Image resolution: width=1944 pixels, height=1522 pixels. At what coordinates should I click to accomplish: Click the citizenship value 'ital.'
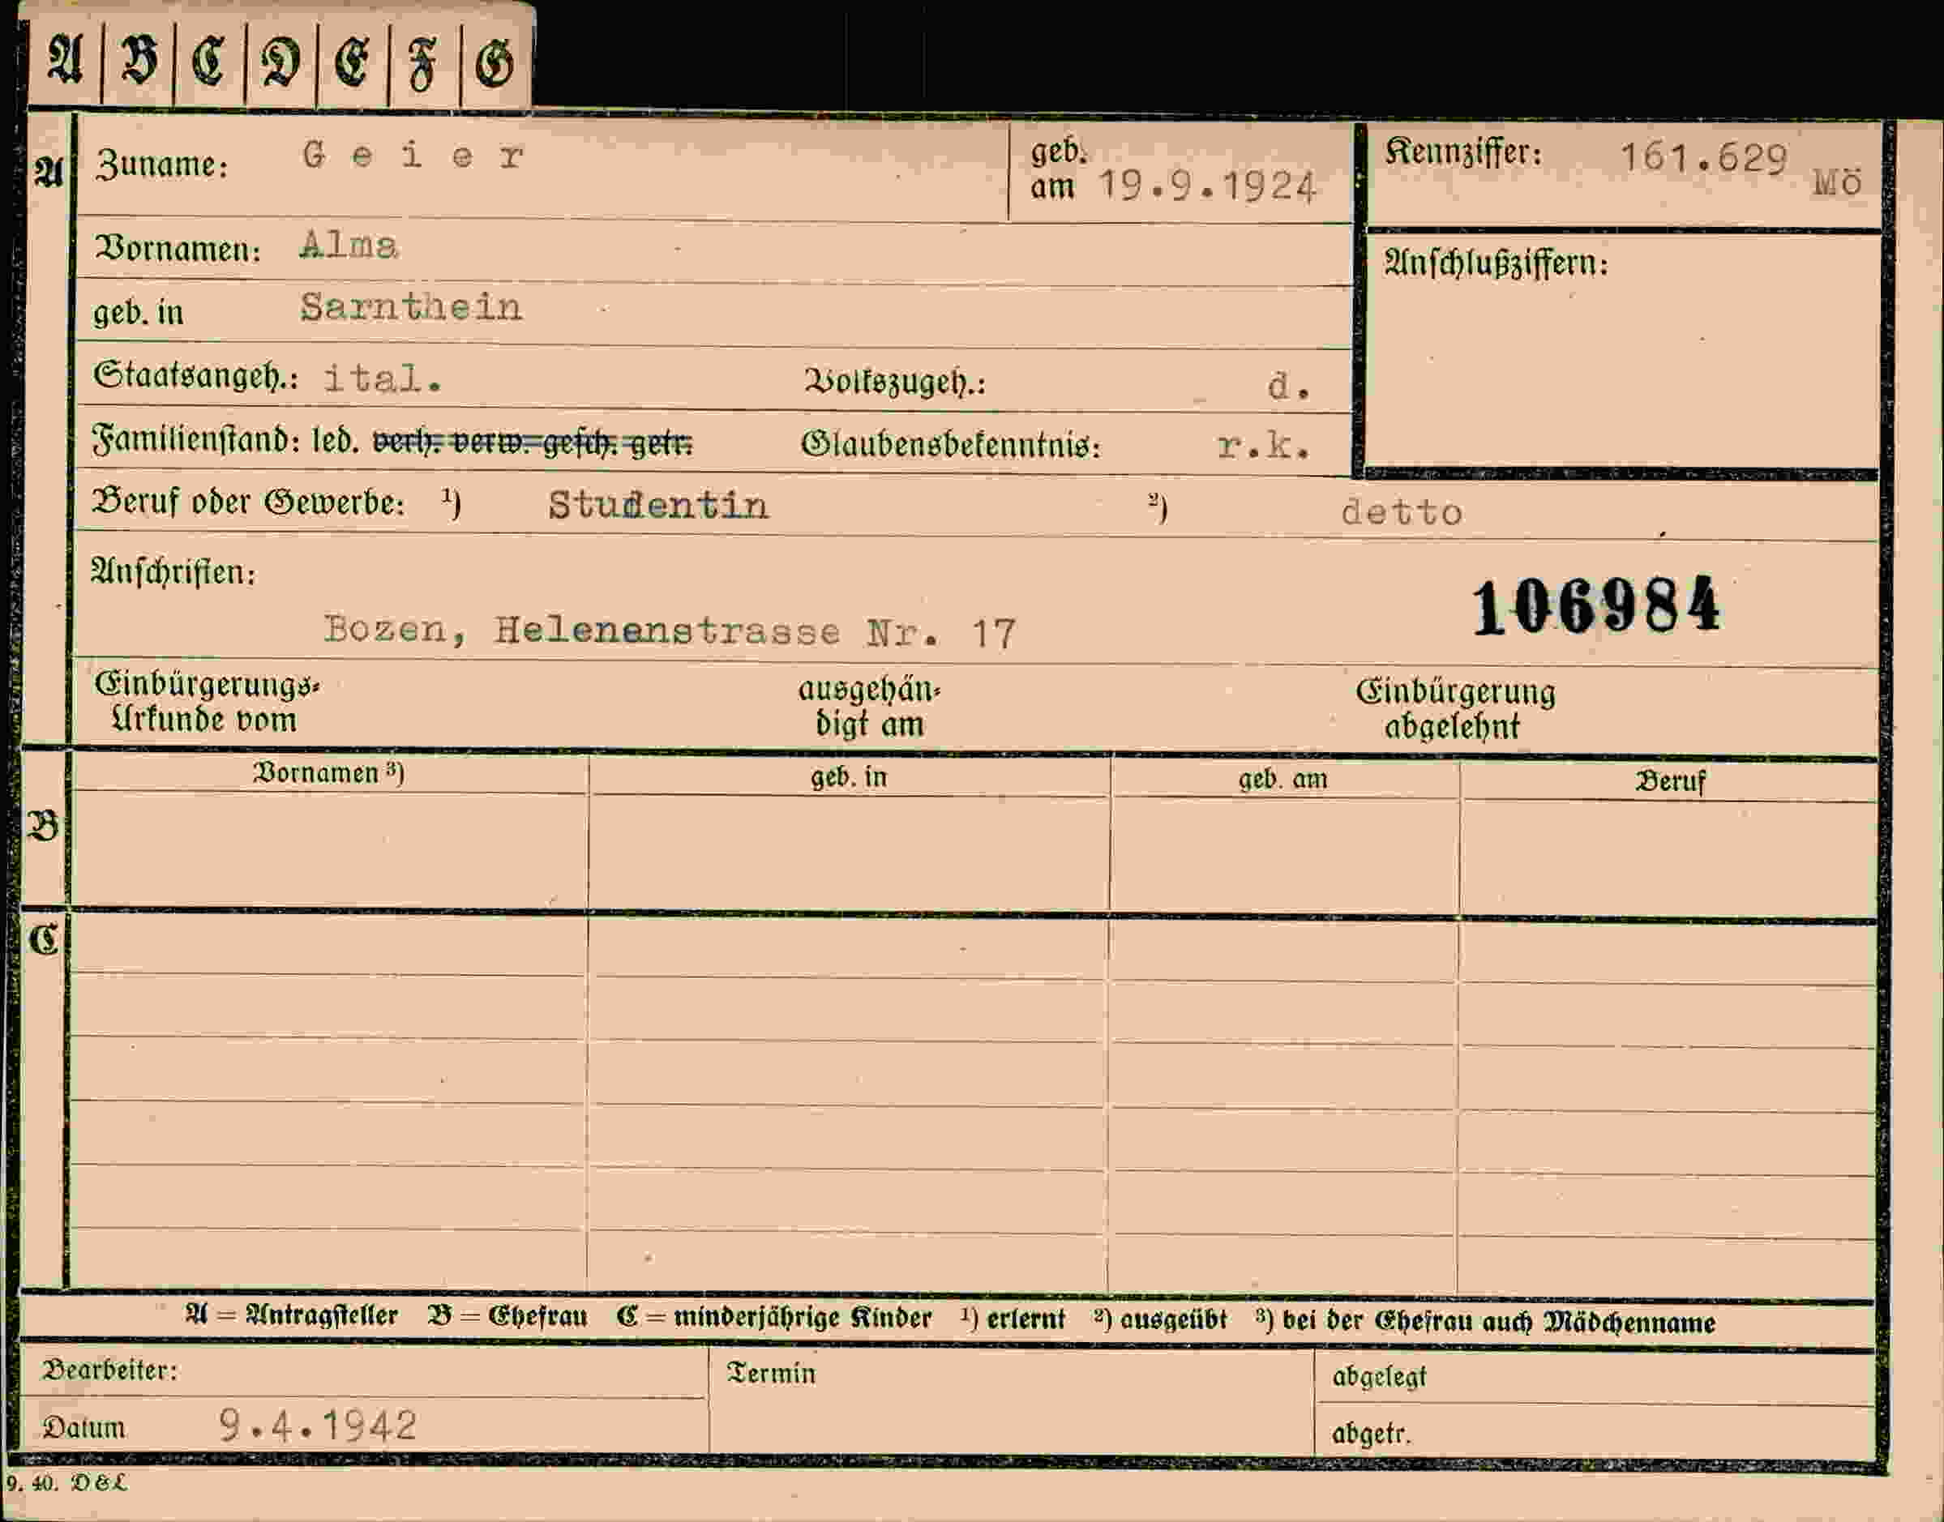383,378
